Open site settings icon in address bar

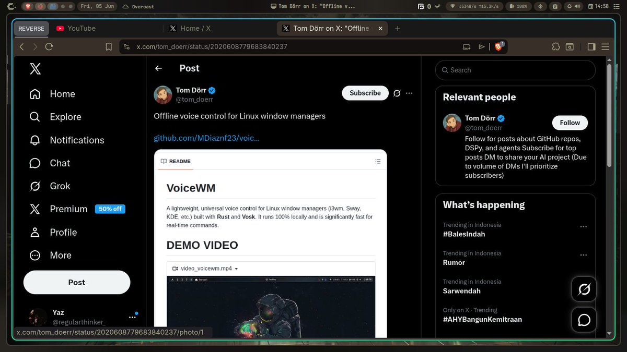(127, 46)
